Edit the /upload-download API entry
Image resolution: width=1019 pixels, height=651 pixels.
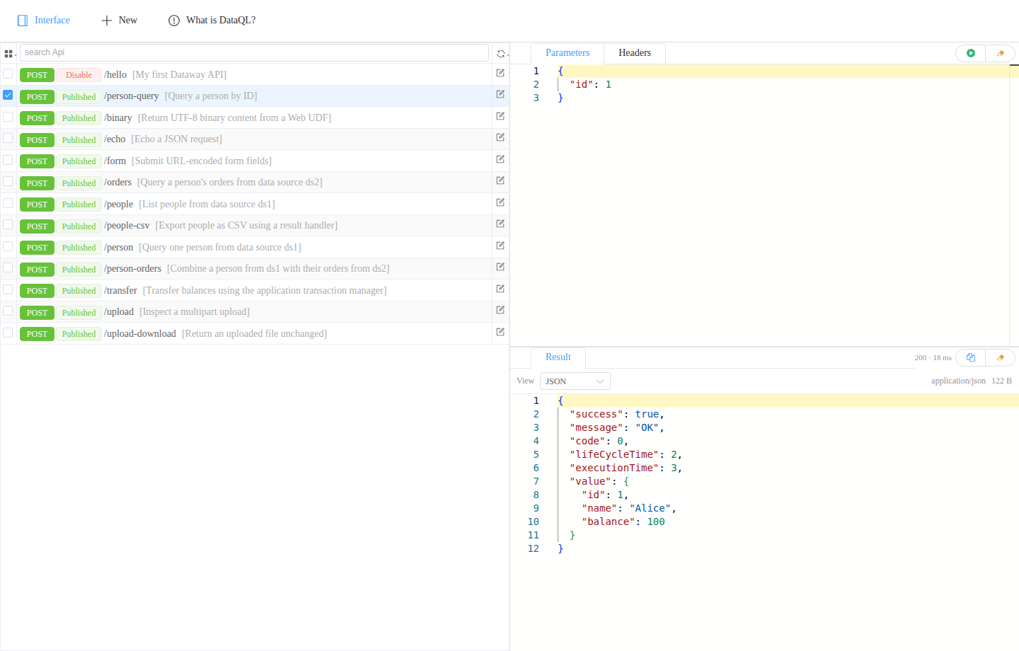point(500,332)
